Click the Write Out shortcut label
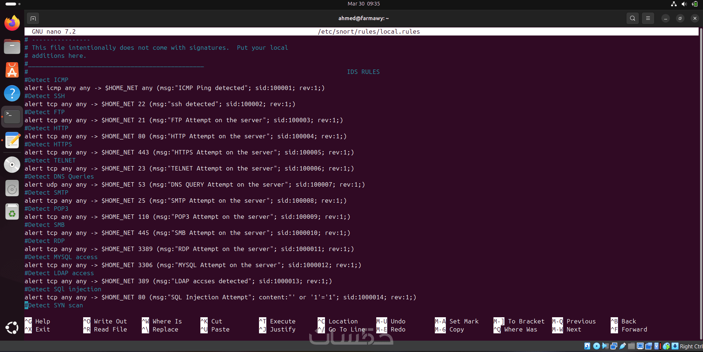This screenshot has width=703, height=352. 110,321
